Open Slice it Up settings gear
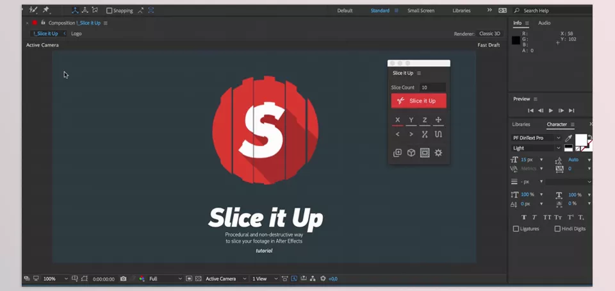Image resolution: width=615 pixels, height=291 pixels. (438, 153)
